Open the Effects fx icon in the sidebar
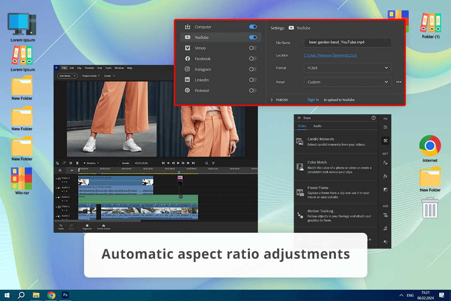This screenshot has height=301, width=451. coord(385,176)
